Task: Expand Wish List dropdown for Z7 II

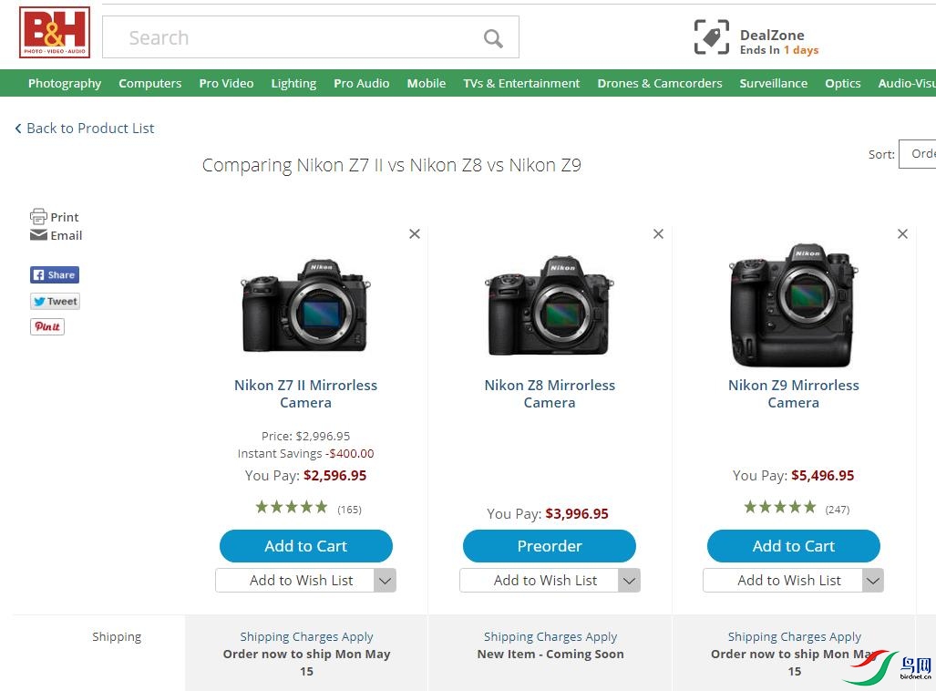Action: point(385,581)
